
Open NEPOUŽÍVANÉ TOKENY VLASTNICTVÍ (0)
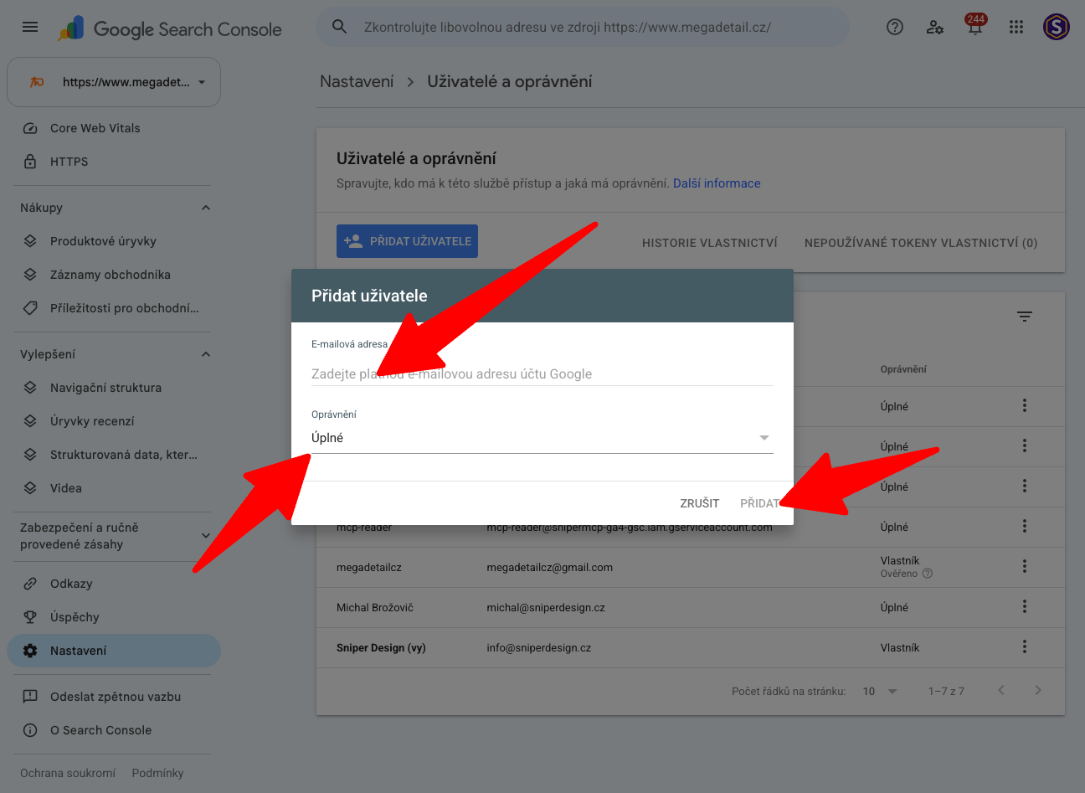(921, 243)
